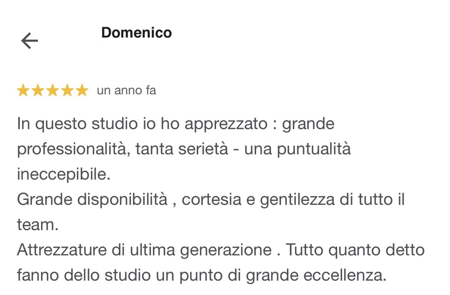The width and height of the screenshot is (450, 295).
Task: Click the fifth yellow rating star
Action: point(82,90)
